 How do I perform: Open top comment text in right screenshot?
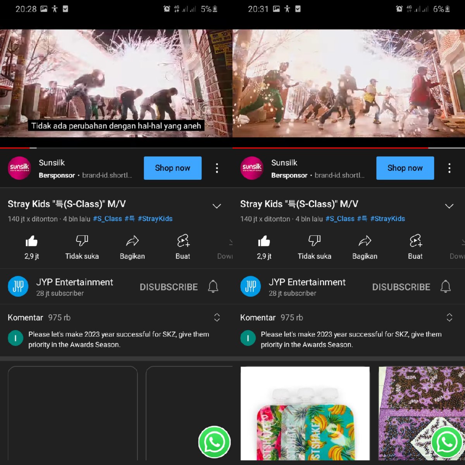pos(351,339)
